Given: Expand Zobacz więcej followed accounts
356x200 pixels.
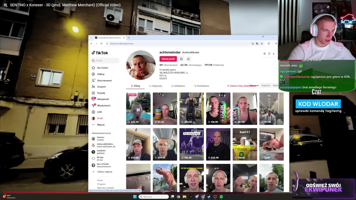Looking at the screenshot, I should pyautogui.click(x=102, y=172).
